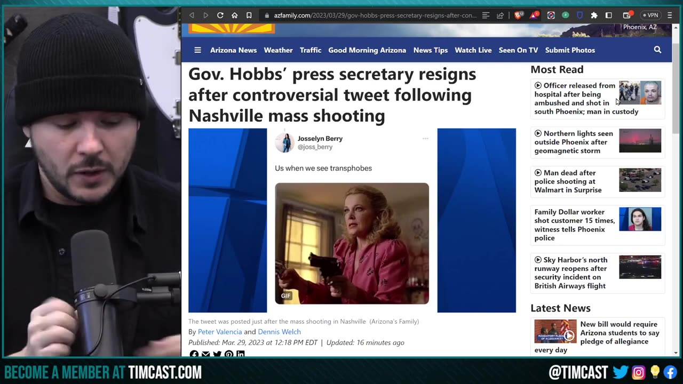Share article via Pinterest icon
683x384 pixels.
click(x=229, y=355)
